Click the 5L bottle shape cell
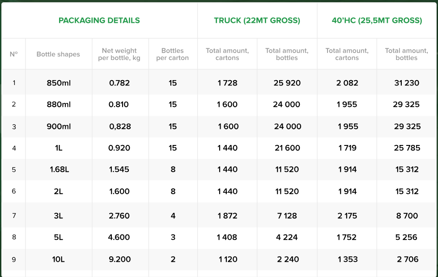This screenshot has width=438, height=277. [x=58, y=237]
